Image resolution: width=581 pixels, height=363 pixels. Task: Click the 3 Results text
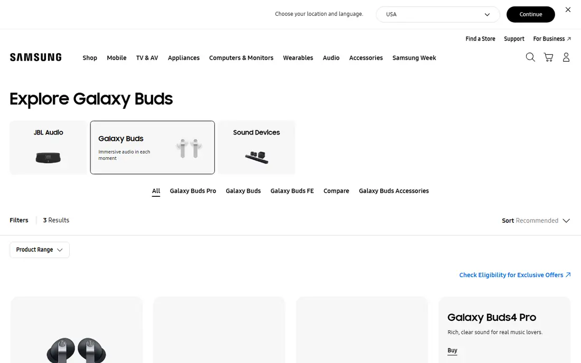pos(56,220)
